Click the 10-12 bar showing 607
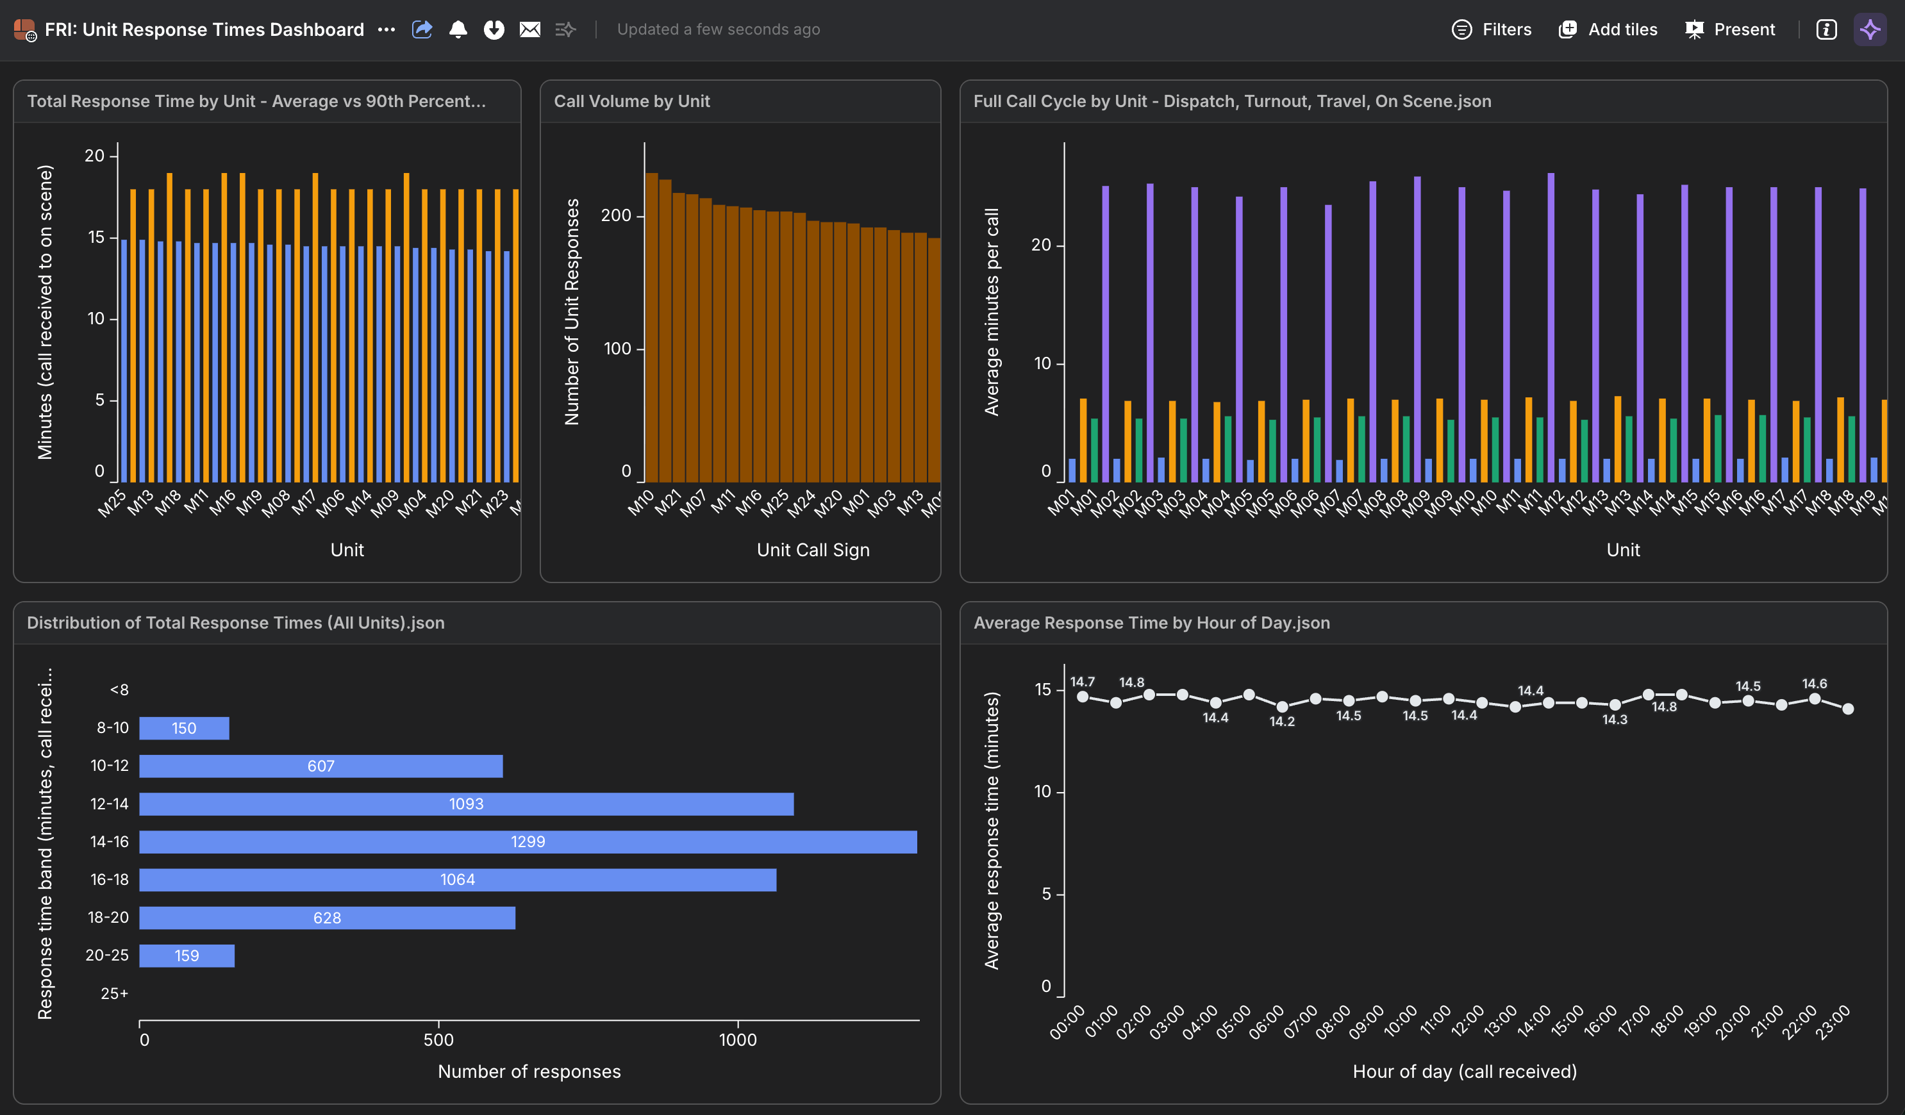This screenshot has height=1115, width=1905. pyautogui.click(x=321, y=766)
